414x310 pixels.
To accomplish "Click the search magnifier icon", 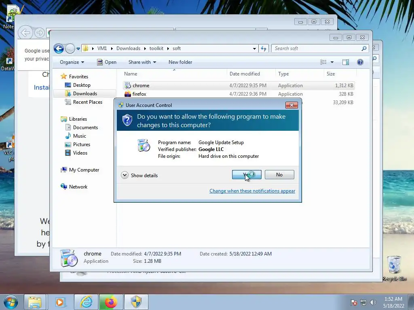I will (x=364, y=48).
